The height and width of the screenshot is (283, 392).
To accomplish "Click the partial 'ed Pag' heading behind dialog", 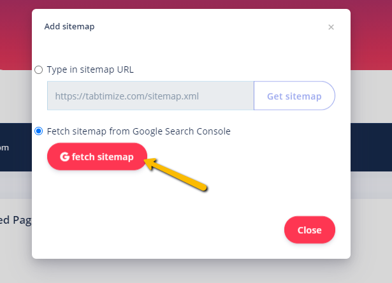I will coord(15,221).
